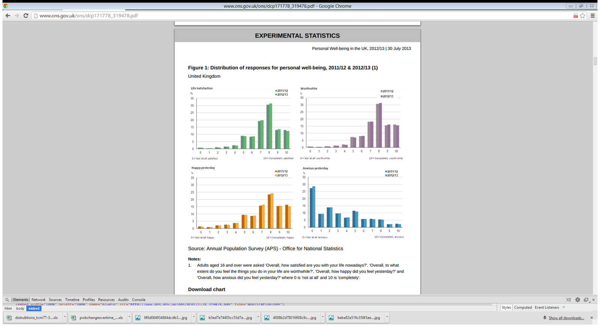Show the Styles sidebar pane
This screenshot has width=600, height=327.
506,308
